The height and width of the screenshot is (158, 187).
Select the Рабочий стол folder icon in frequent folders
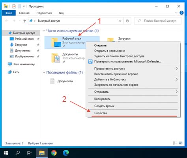pos(56,42)
